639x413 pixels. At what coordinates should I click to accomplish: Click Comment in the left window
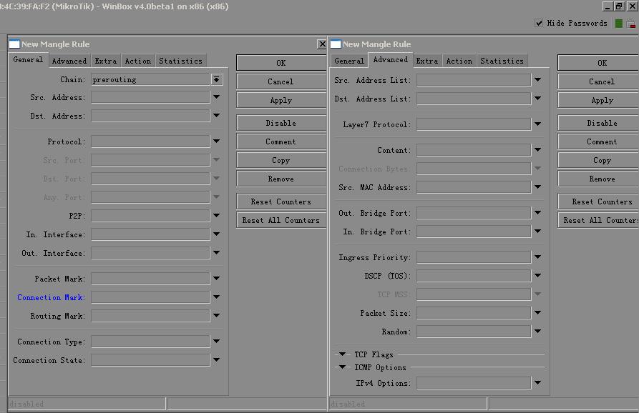pos(281,141)
